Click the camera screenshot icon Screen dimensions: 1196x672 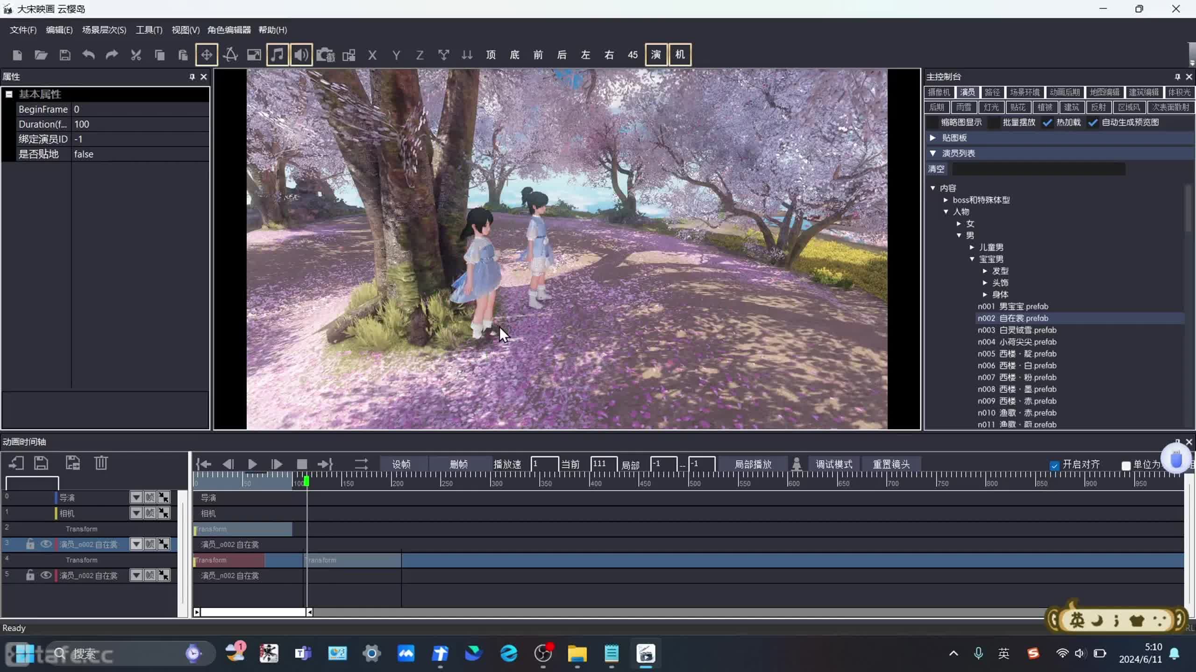pyautogui.click(x=325, y=55)
